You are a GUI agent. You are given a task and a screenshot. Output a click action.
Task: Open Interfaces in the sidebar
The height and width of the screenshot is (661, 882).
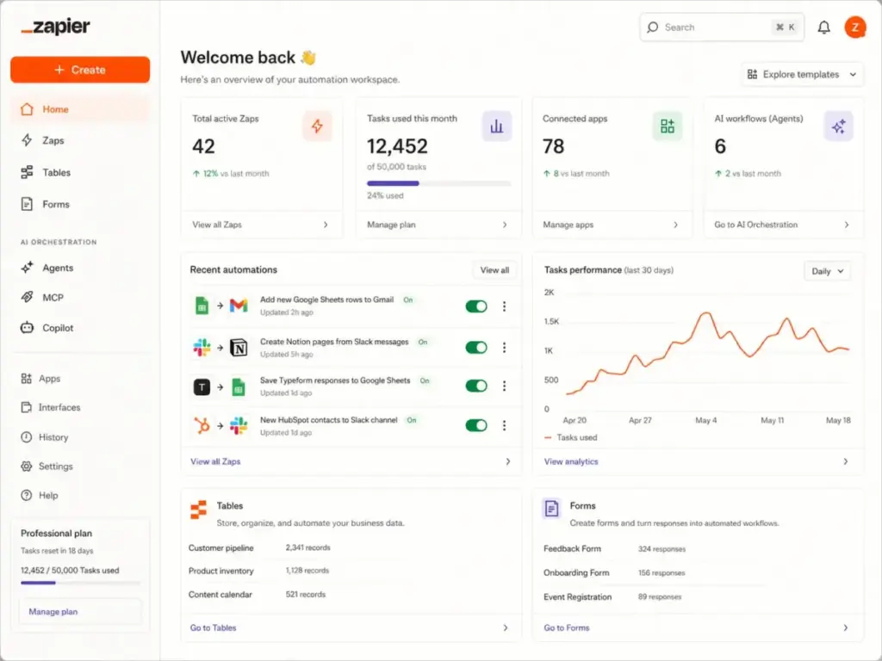(80, 407)
